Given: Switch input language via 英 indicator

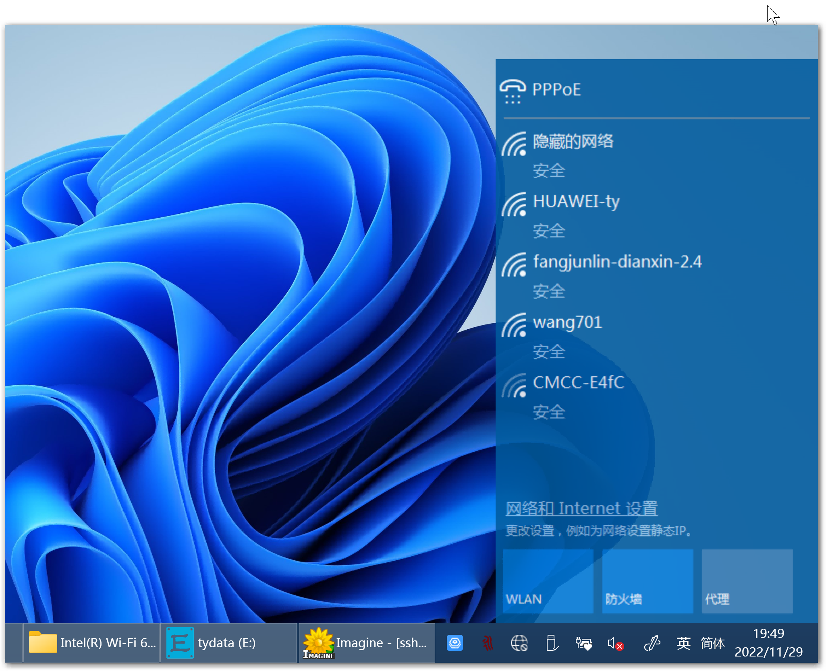Looking at the screenshot, I should coord(683,643).
